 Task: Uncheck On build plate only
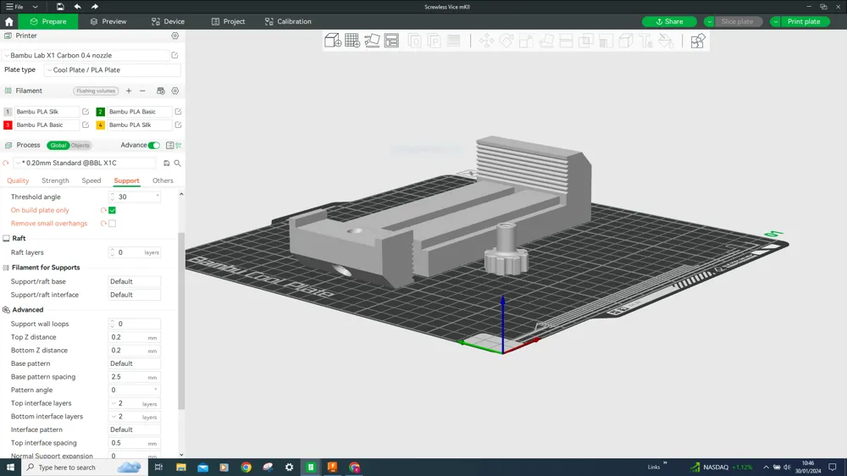click(112, 210)
